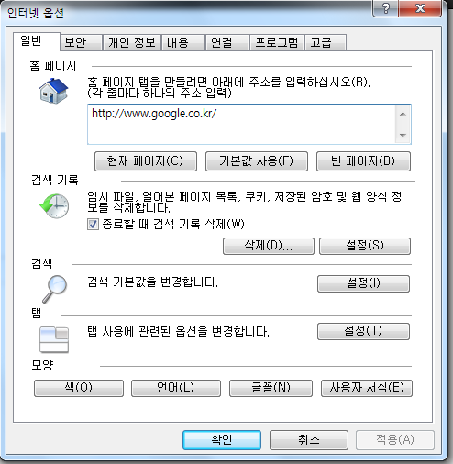The image size is (453, 464).
Task: Confirm with the 확인 button
Action: (222, 440)
